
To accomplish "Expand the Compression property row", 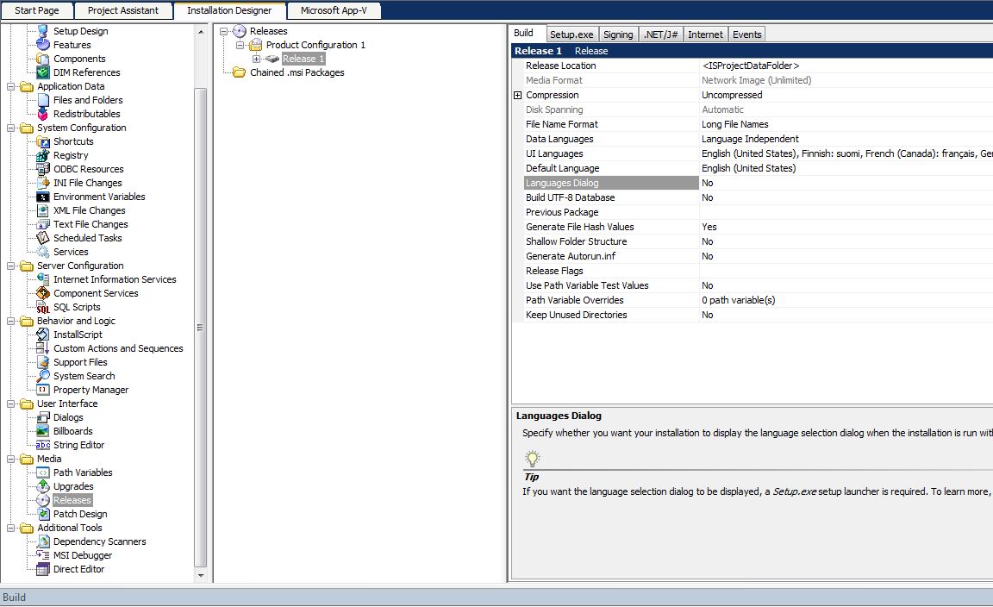I will 517,95.
